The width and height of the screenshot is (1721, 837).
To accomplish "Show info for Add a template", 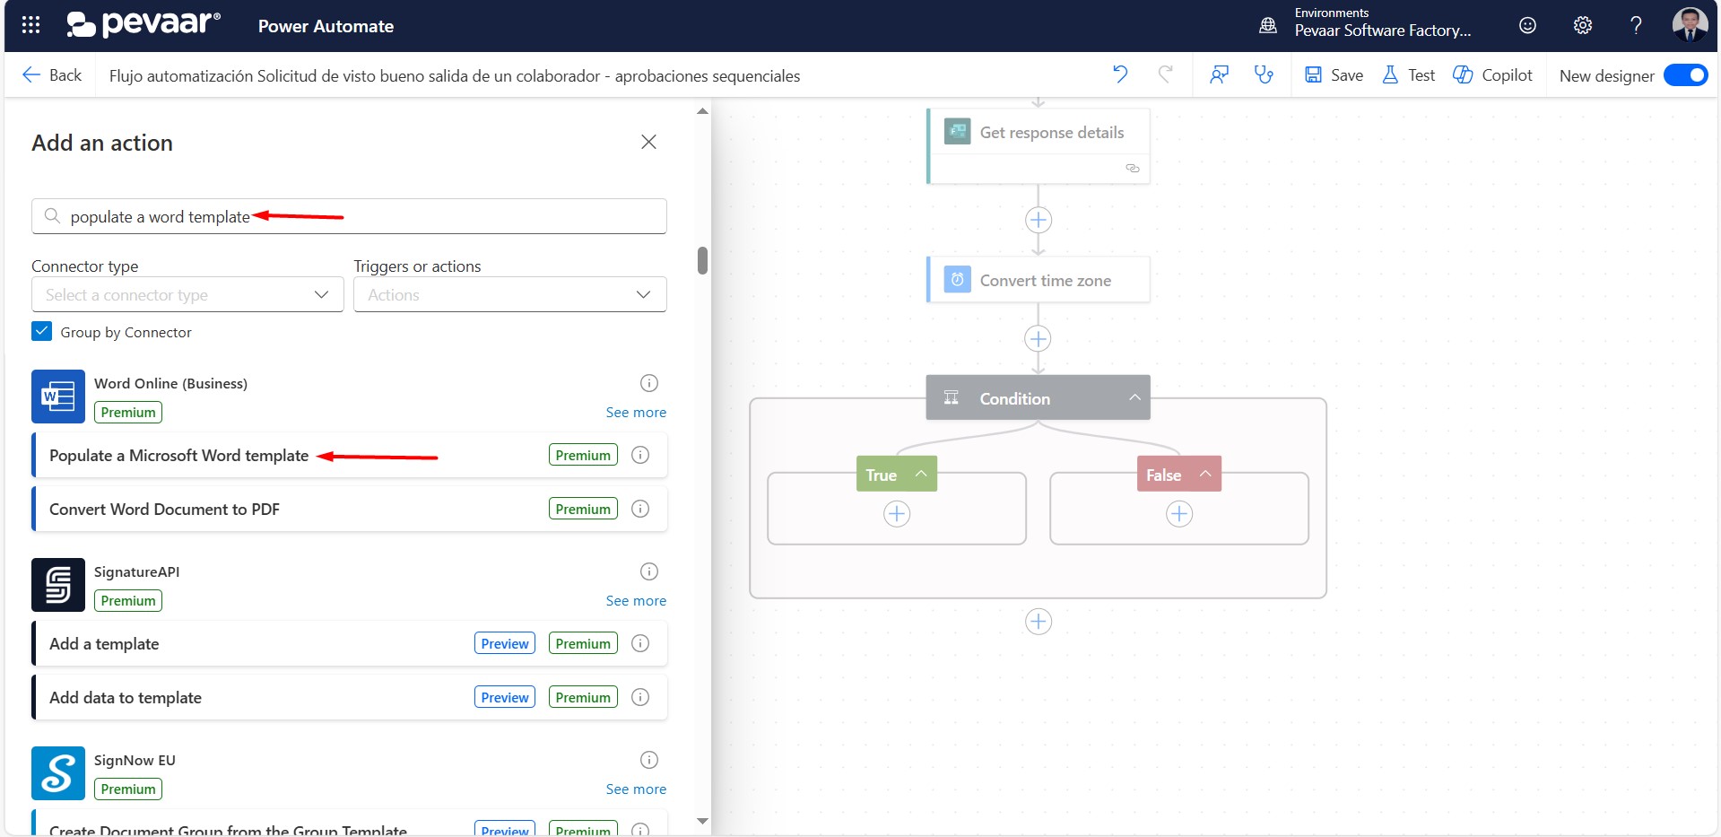I will click(x=640, y=643).
